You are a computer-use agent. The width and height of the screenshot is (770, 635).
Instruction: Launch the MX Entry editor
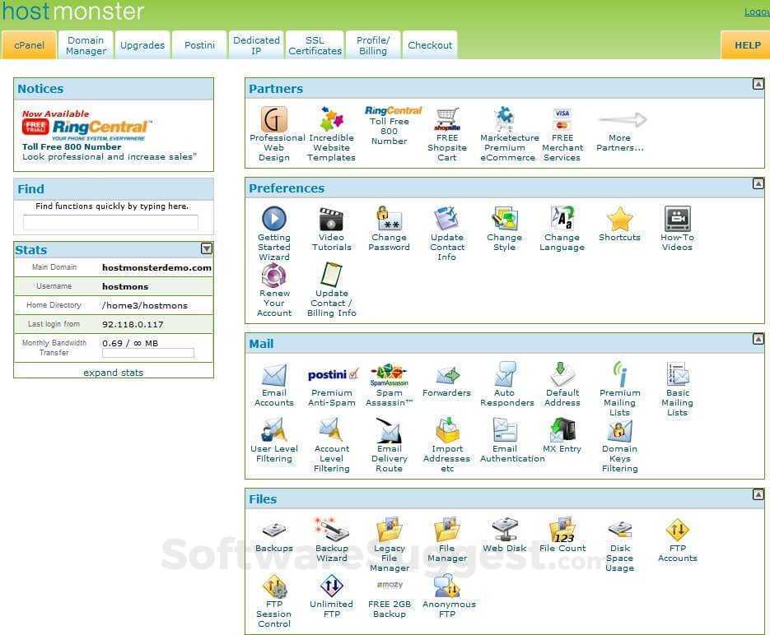click(562, 433)
